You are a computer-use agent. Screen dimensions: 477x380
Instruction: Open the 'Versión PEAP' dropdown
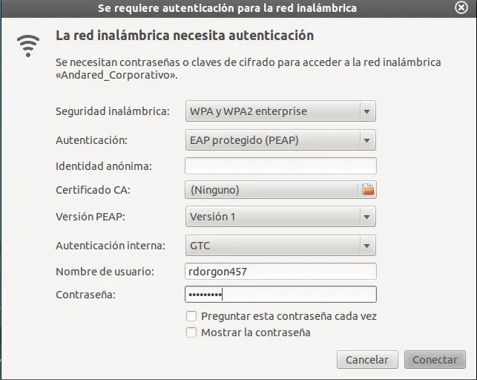point(280,217)
